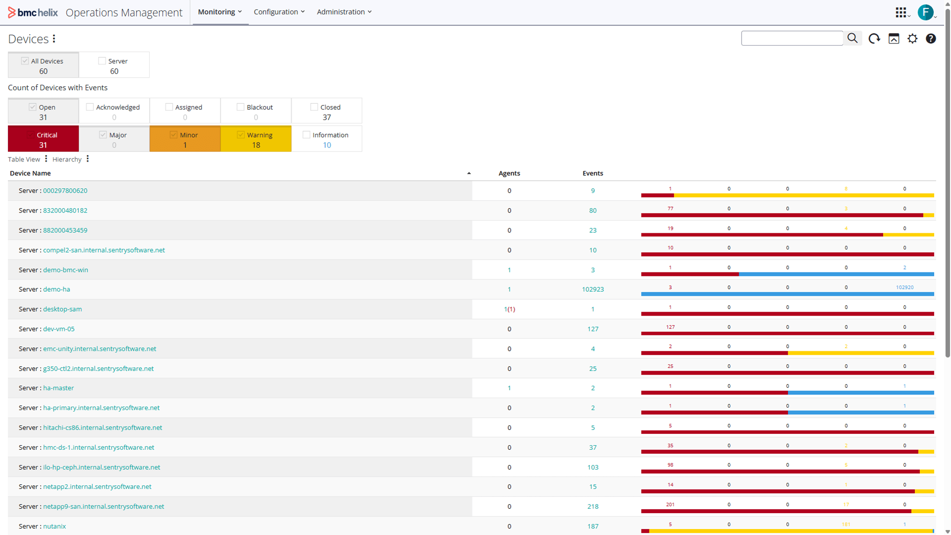Open the help question mark icon
Viewport: 951px width, 535px height.
coord(931,39)
